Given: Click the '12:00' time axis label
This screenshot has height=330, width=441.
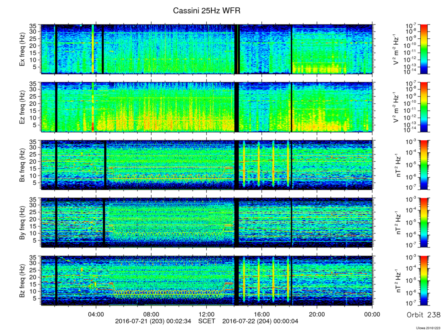Looking at the screenshot, I should coord(207,314).
